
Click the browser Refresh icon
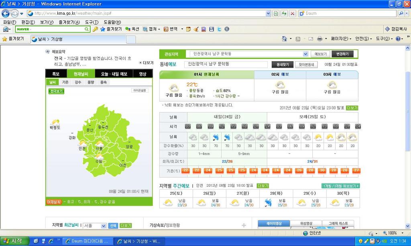[284, 13]
